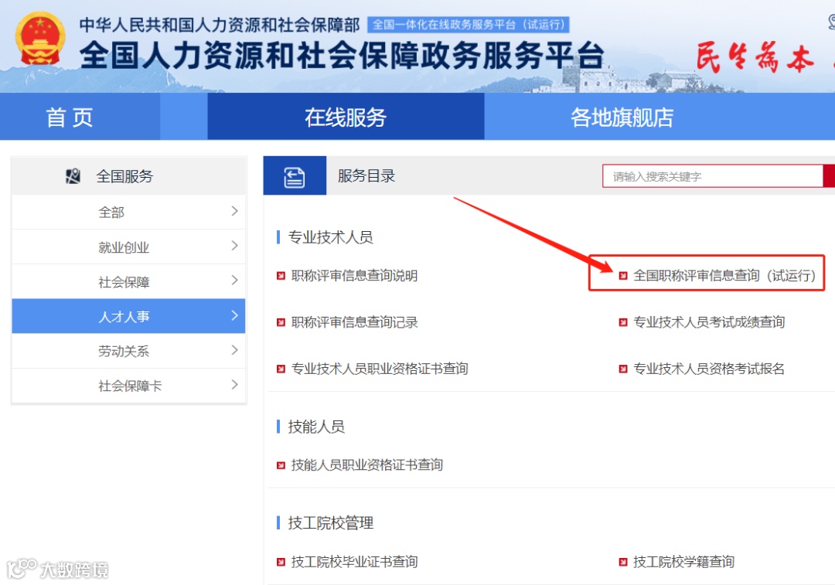The height and width of the screenshot is (585, 835).
Task: Open 技工院校学籍查询 link
Action: tap(683, 562)
